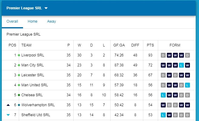The image size is (199, 121).
Task: Click Wolverhampton's up-arrow position indicator
Action: pyautogui.click(x=8, y=105)
